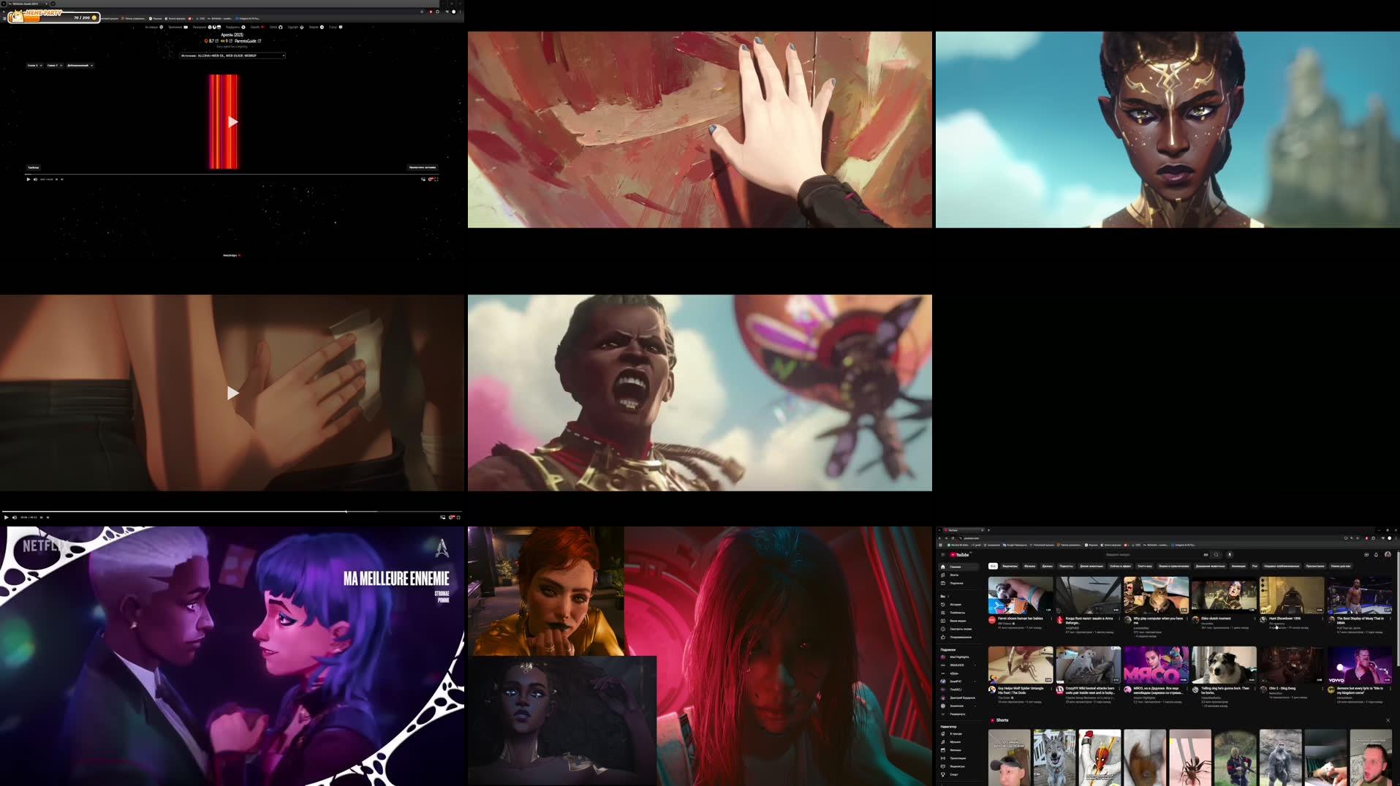Click GitHub icon in top-left page header

pyautogui.click(x=280, y=27)
